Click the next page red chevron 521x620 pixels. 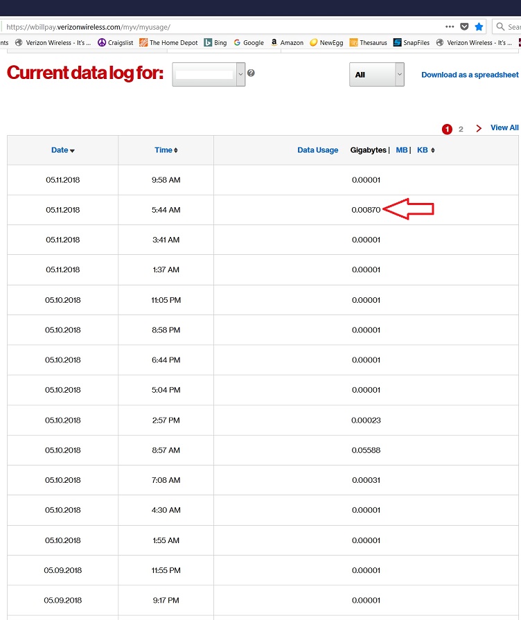point(479,129)
